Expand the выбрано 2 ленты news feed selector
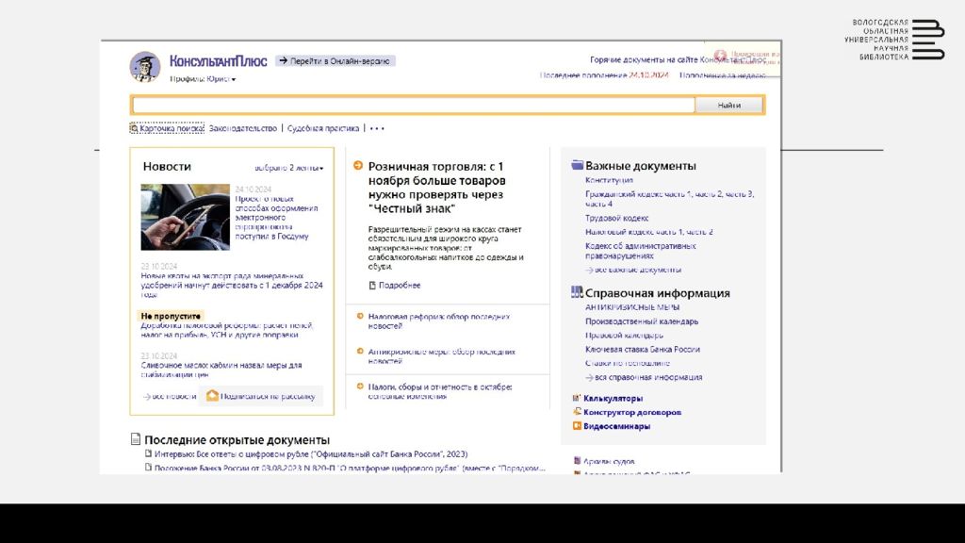The height and width of the screenshot is (543, 965). point(288,168)
